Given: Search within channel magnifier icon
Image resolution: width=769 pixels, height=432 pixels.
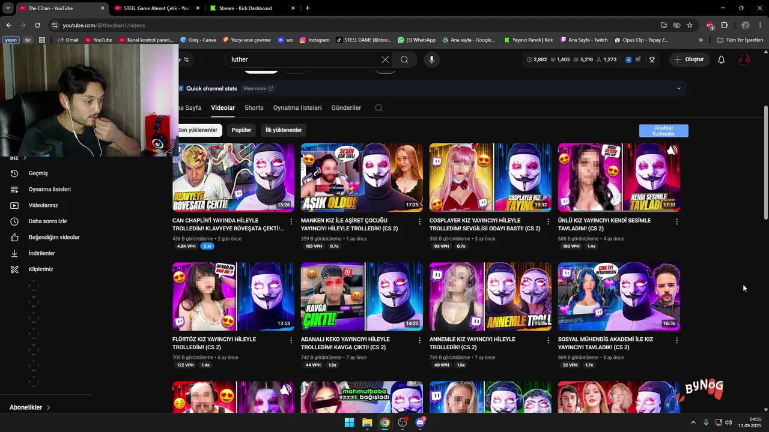Looking at the screenshot, I should 378,108.
